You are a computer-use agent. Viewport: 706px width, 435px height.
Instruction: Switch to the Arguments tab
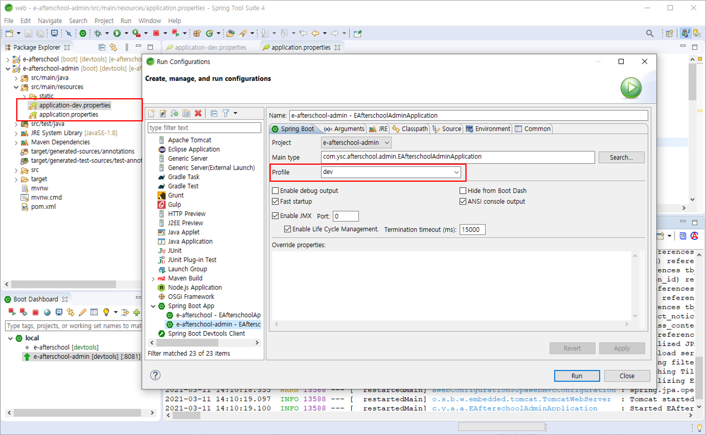click(345, 129)
